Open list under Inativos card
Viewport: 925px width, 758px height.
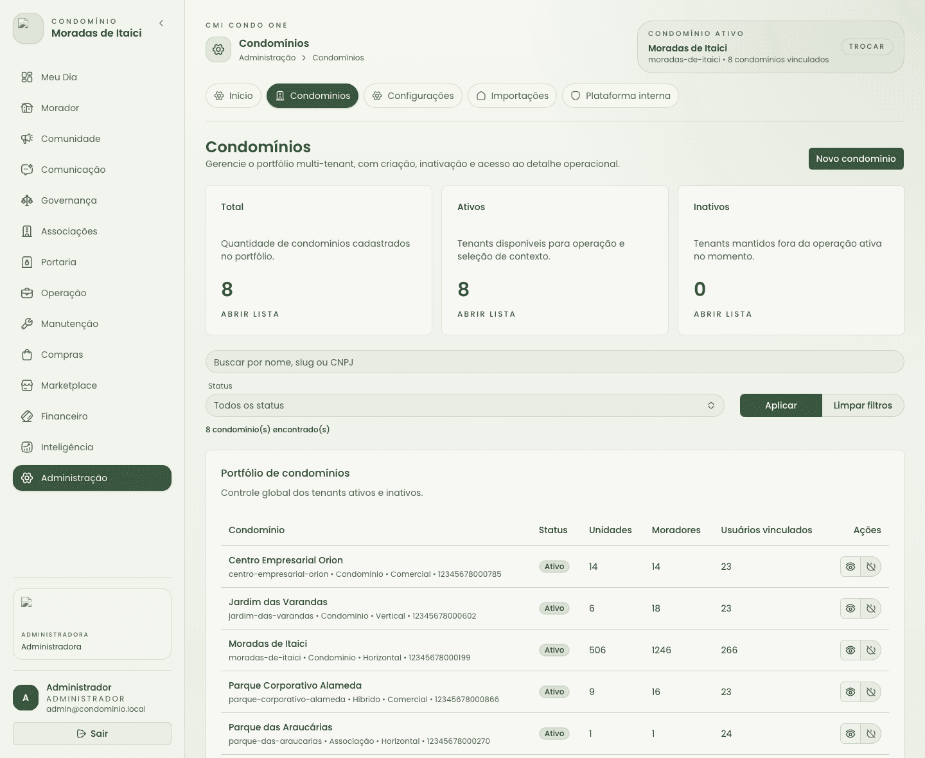pyautogui.click(x=723, y=314)
